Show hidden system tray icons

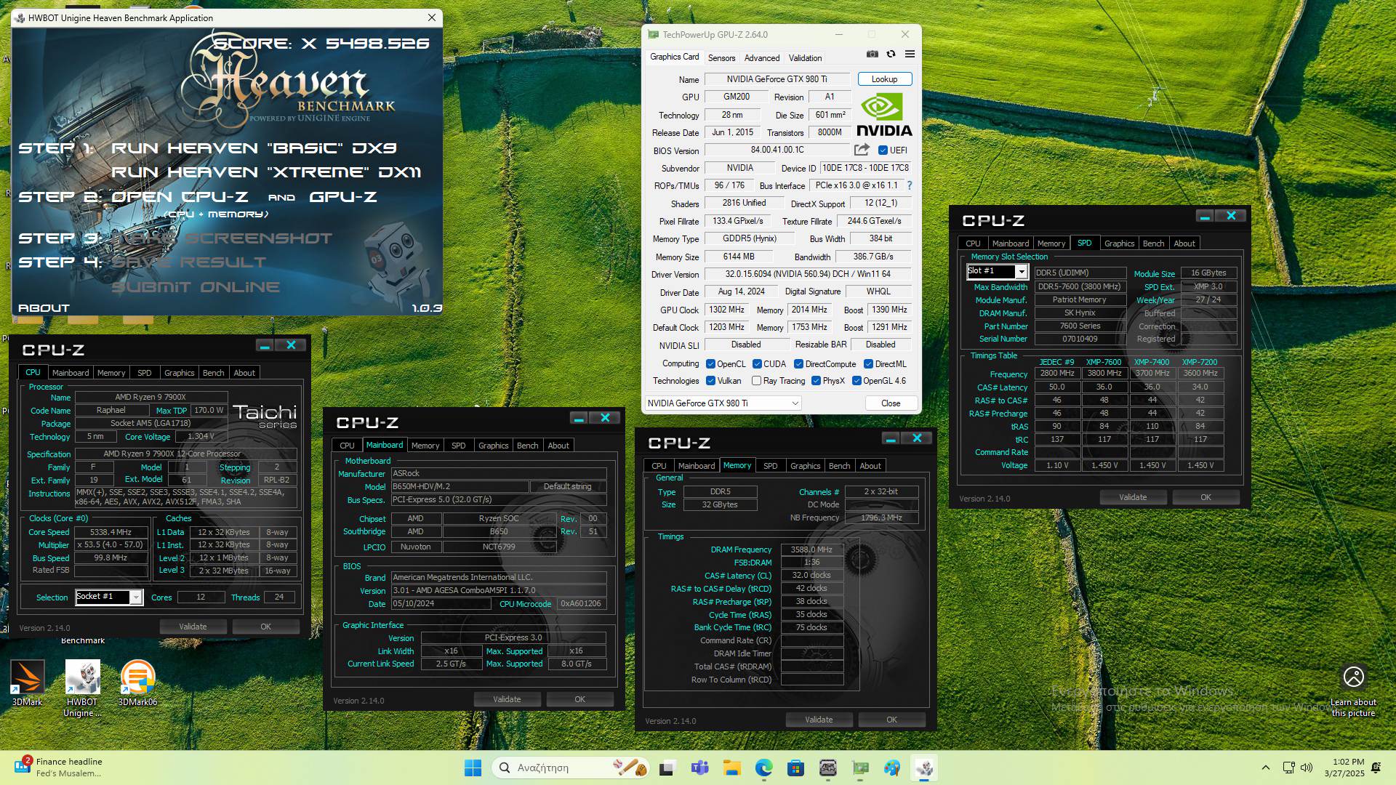[1265, 768]
